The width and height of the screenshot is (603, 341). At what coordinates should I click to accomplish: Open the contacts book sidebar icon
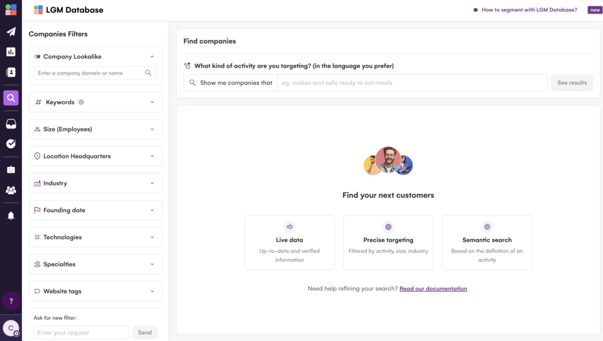(11, 72)
